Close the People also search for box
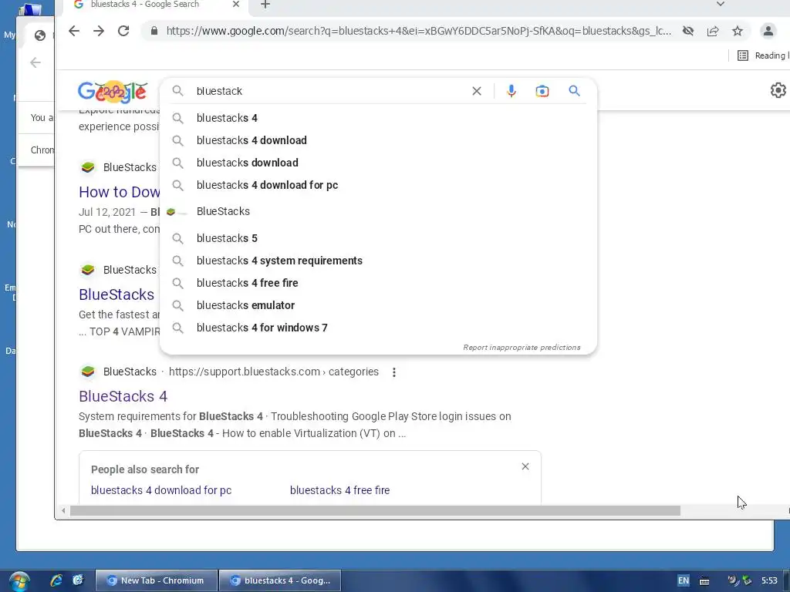Viewport: 790px width, 592px height. [525, 466]
